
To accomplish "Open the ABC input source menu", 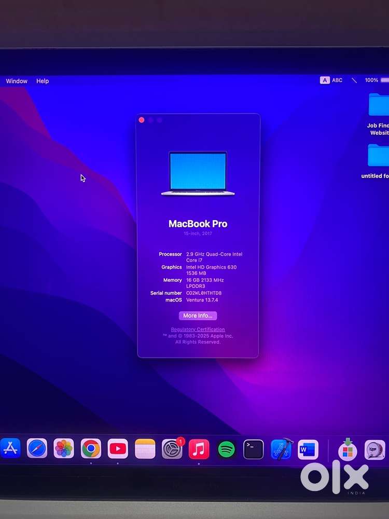I will pyautogui.click(x=331, y=80).
